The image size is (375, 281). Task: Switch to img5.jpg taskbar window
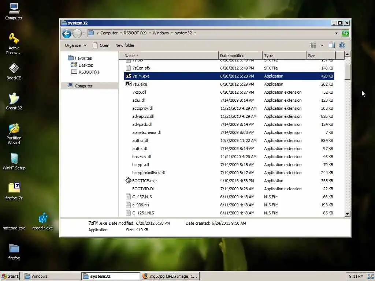coord(170,276)
